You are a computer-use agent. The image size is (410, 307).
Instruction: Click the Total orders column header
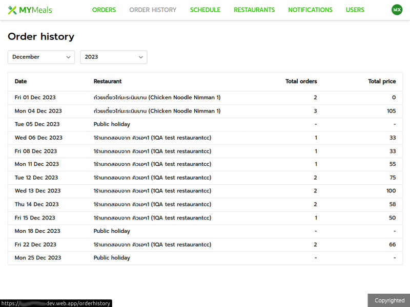(x=301, y=81)
